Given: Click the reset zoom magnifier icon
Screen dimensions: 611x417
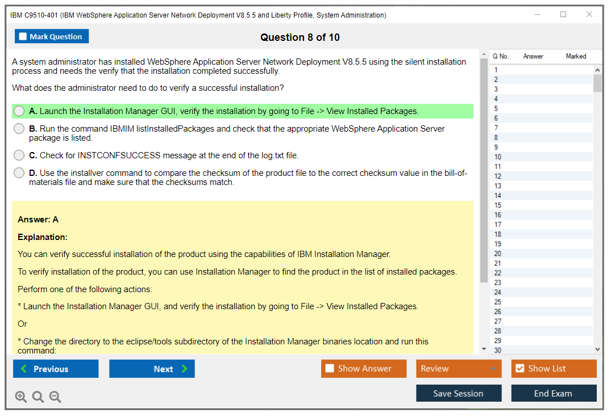Looking at the screenshot, I should [38, 397].
